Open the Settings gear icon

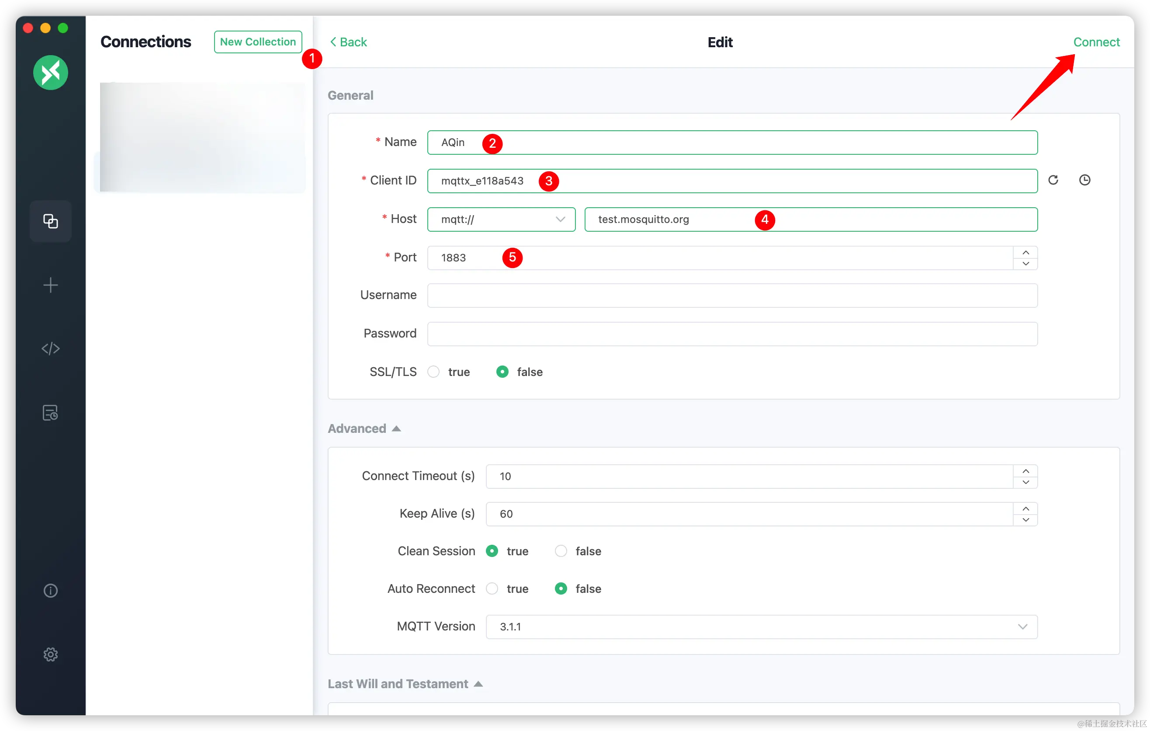tap(50, 654)
